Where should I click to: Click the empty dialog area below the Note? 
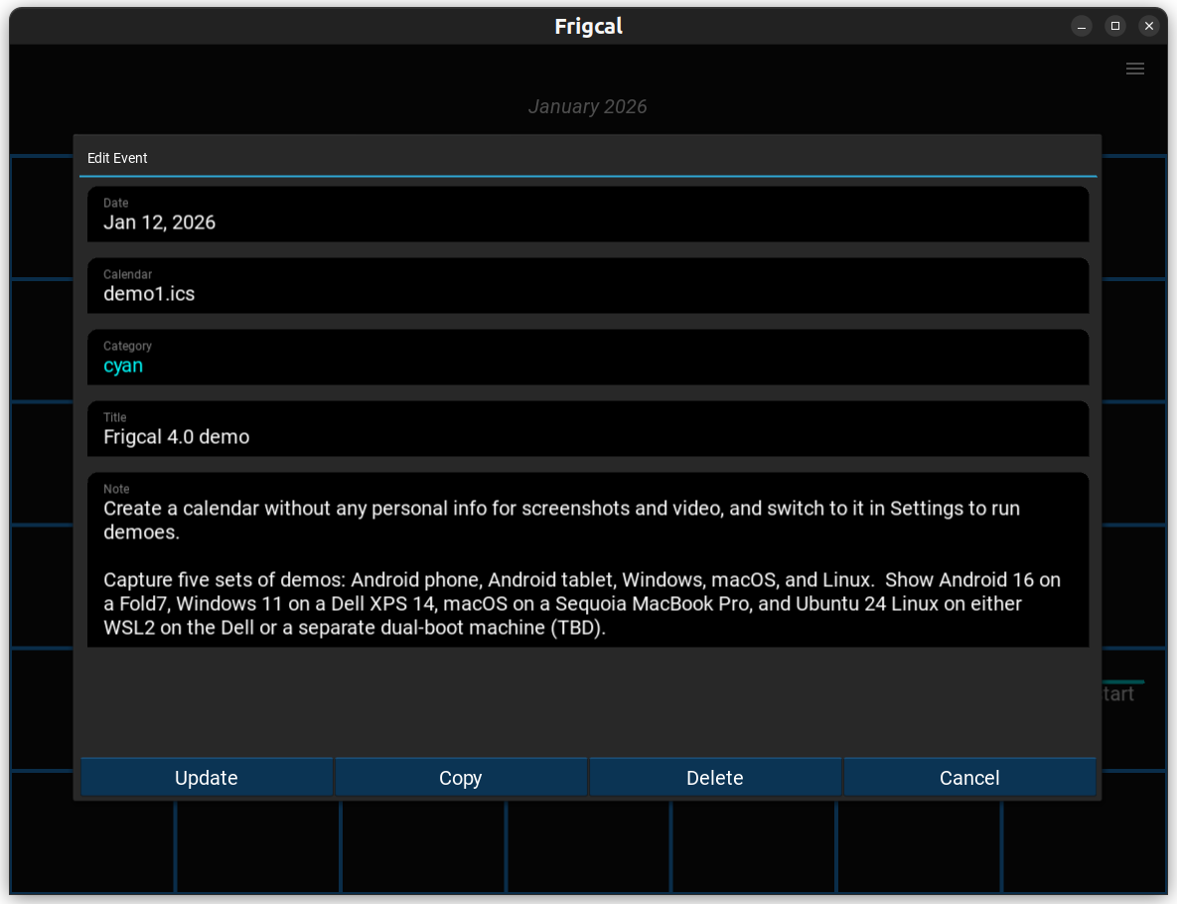588,701
